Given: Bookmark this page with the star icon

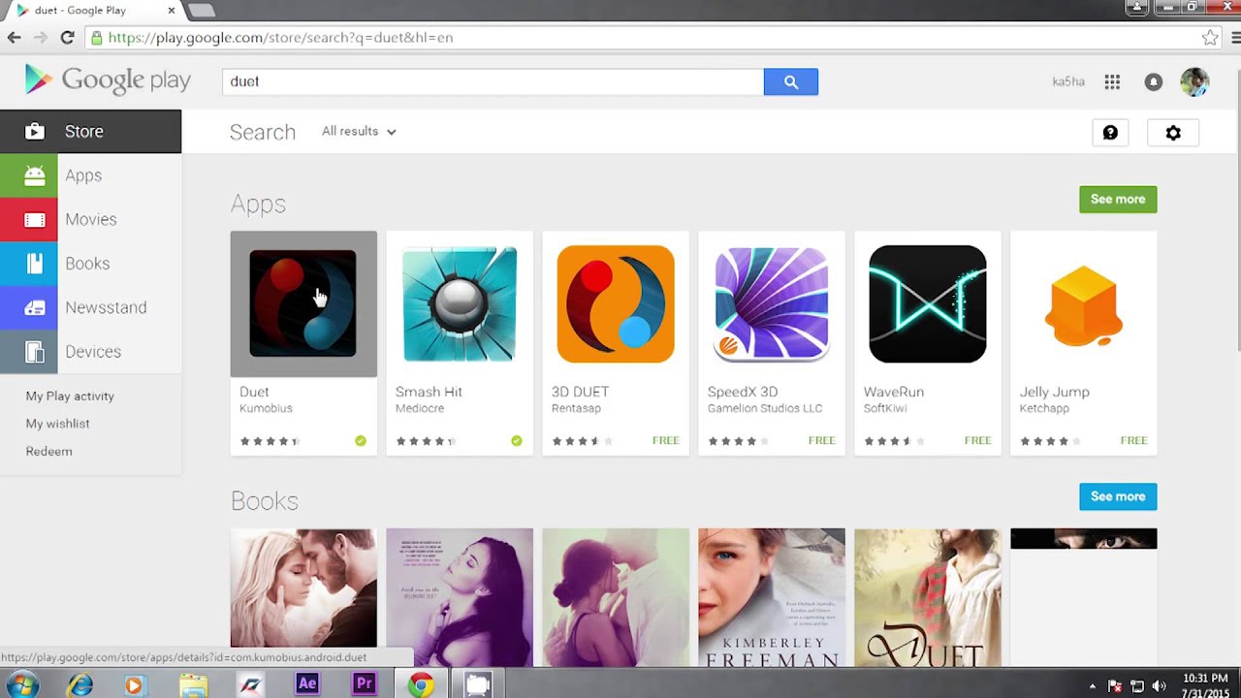Looking at the screenshot, I should pos(1210,38).
